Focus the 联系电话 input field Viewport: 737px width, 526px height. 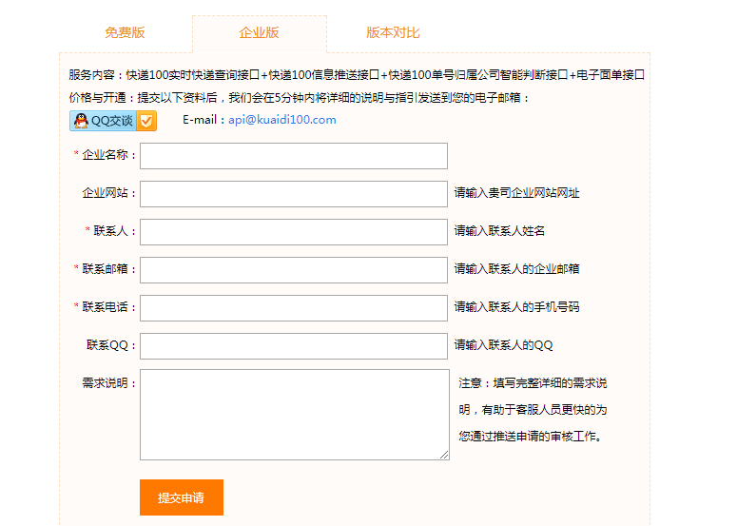[294, 308]
